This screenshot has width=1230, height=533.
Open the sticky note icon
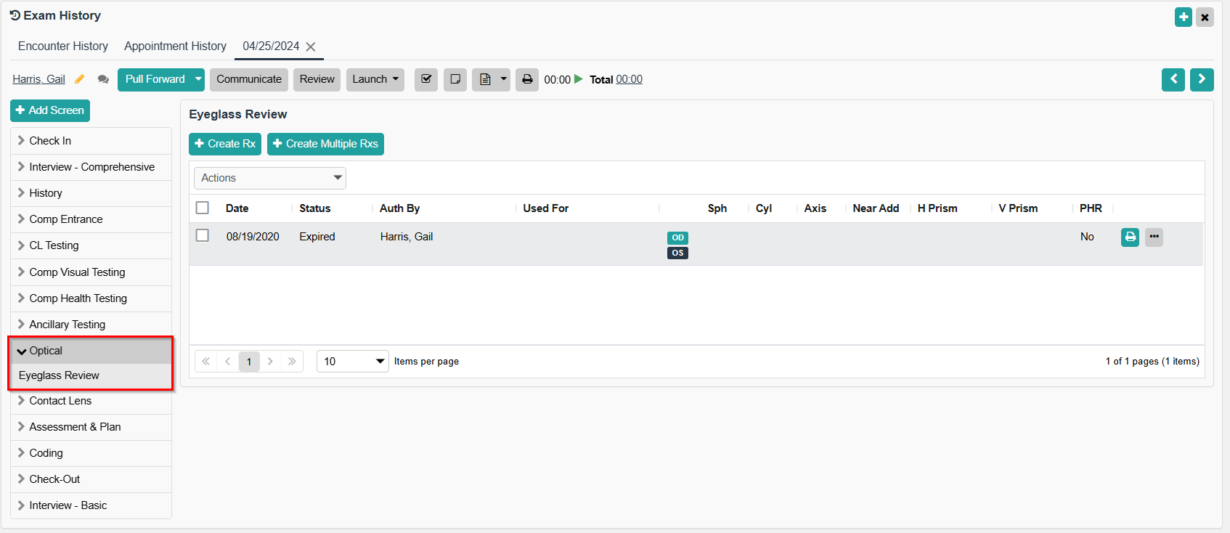[455, 79]
